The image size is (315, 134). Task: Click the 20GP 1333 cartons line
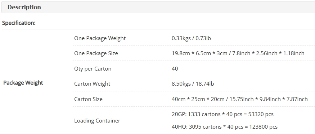222,114
